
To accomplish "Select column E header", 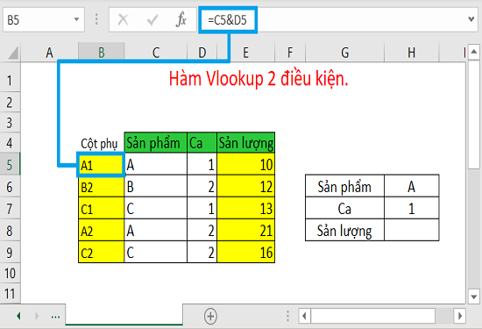I will pyautogui.click(x=246, y=53).
